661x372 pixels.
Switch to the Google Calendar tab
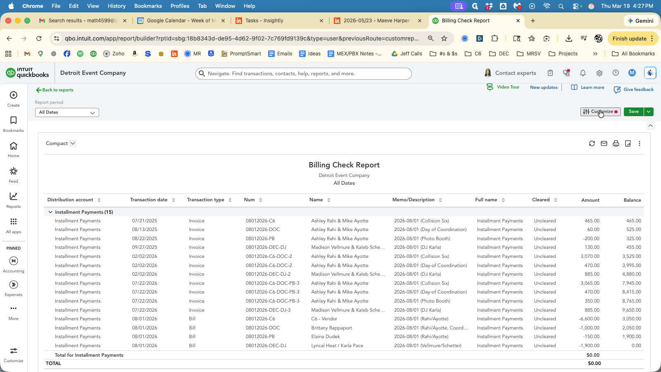click(x=181, y=21)
